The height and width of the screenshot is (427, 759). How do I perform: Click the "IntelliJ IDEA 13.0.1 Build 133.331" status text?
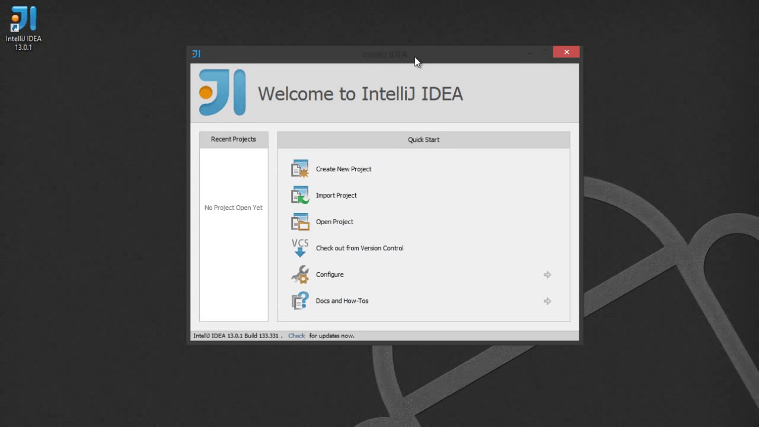click(x=236, y=336)
